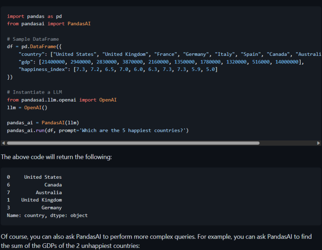Viewport: 322px width, 250px height.
Task: Click the "United States" string in country list
Action: tap(75, 54)
